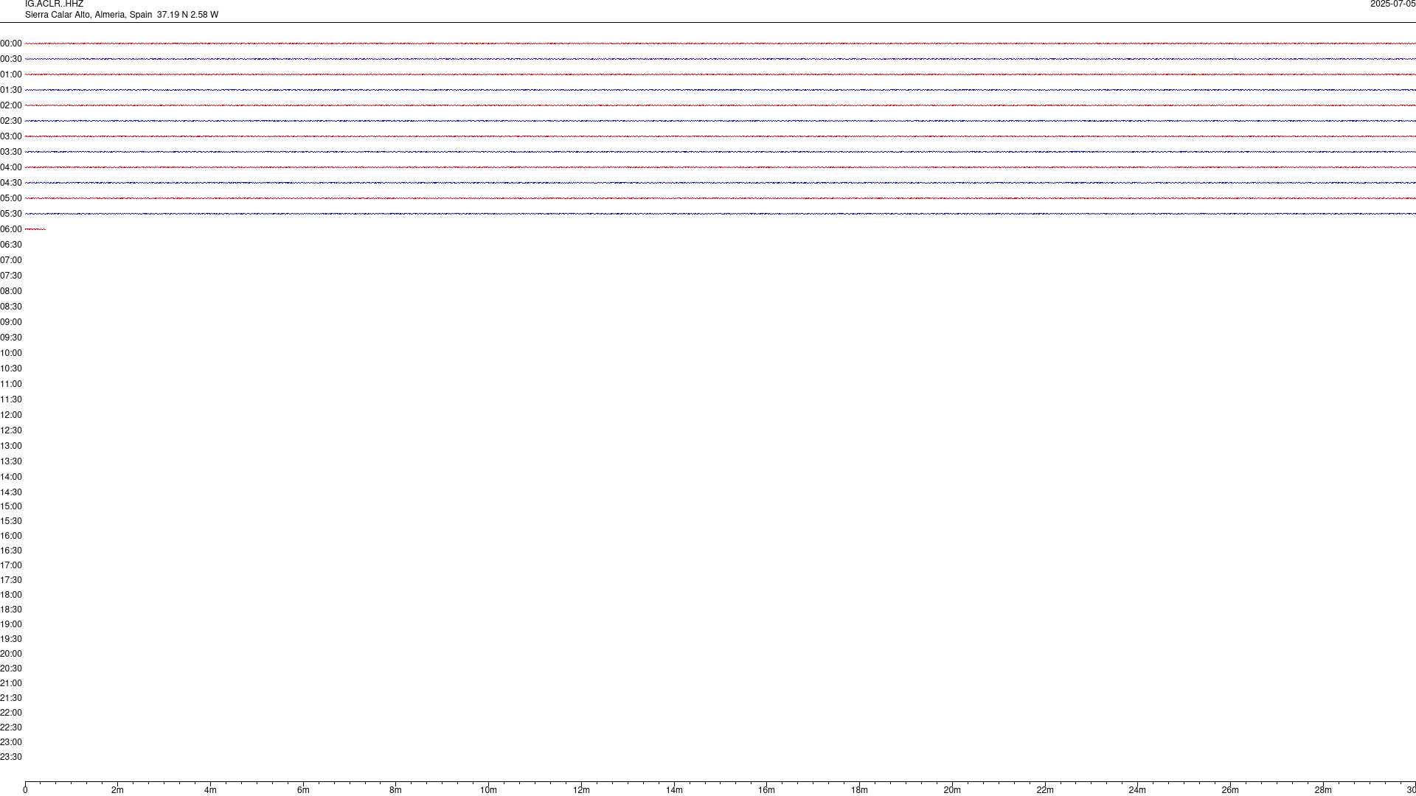Select the 02:30 time row label

click(11, 121)
